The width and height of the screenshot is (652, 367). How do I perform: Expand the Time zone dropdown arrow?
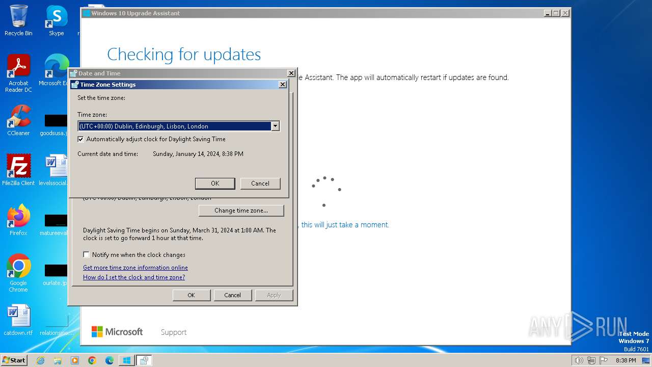(x=275, y=126)
